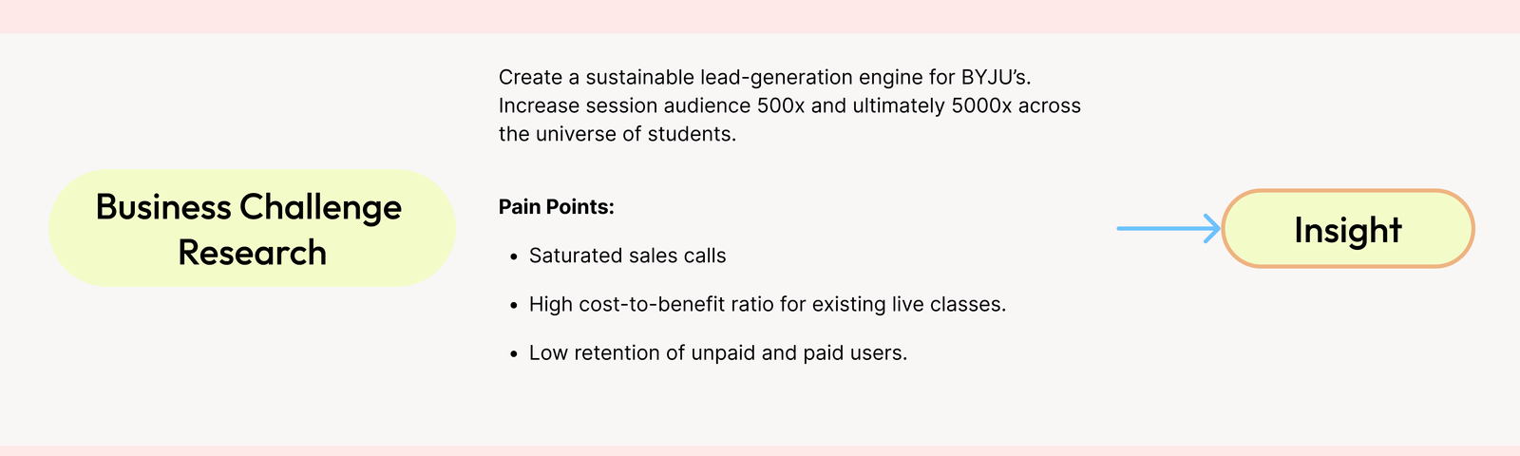Image resolution: width=1520 pixels, height=456 pixels.
Task: Click the '500x' figure in the text
Action: [x=781, y=105]
